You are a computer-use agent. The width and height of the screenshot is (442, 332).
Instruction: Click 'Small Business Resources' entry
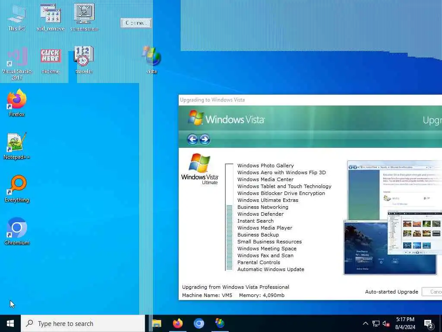269,242
